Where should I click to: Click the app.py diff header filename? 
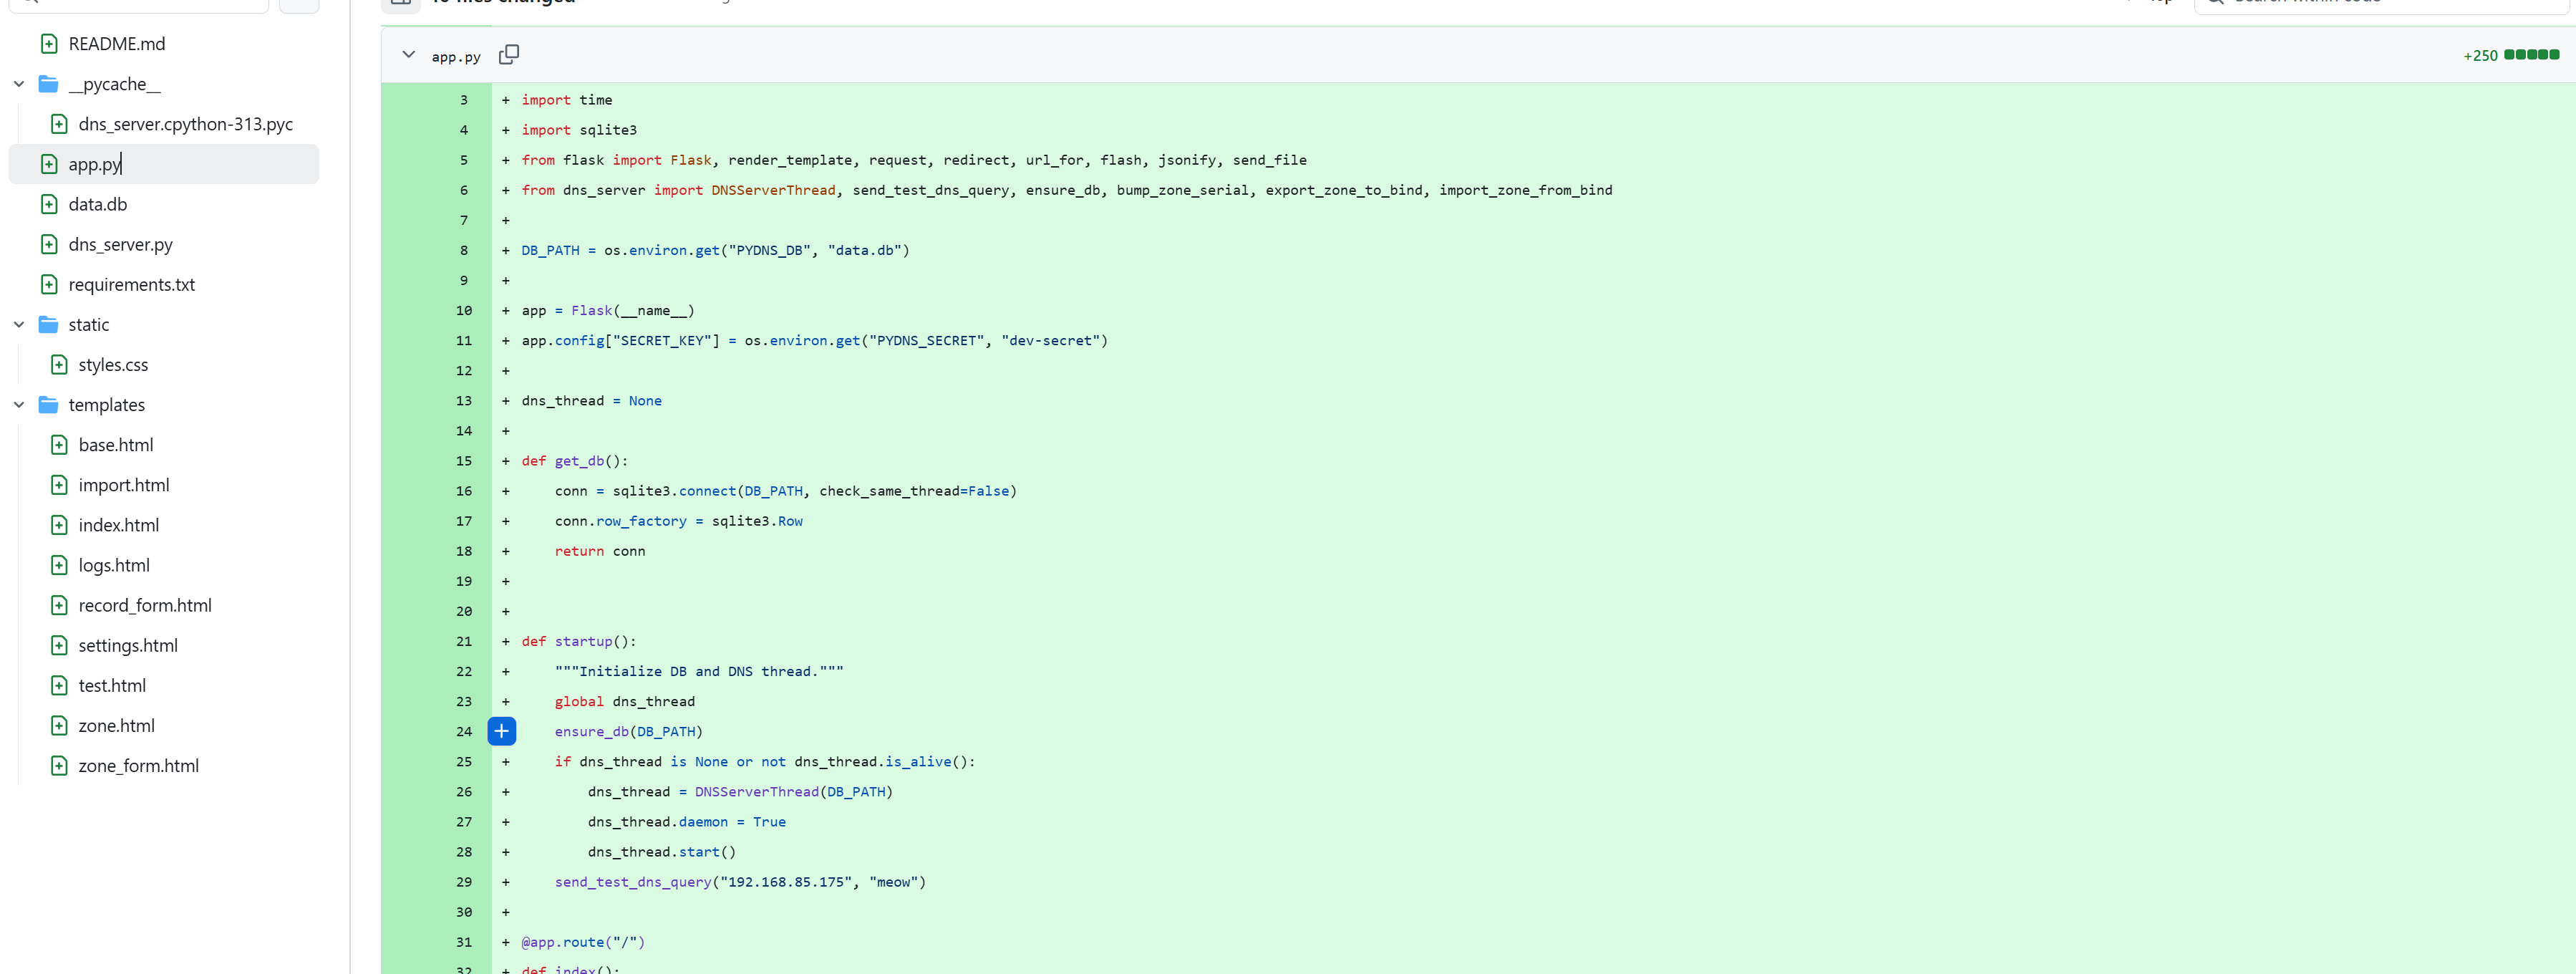click(456, 57)
